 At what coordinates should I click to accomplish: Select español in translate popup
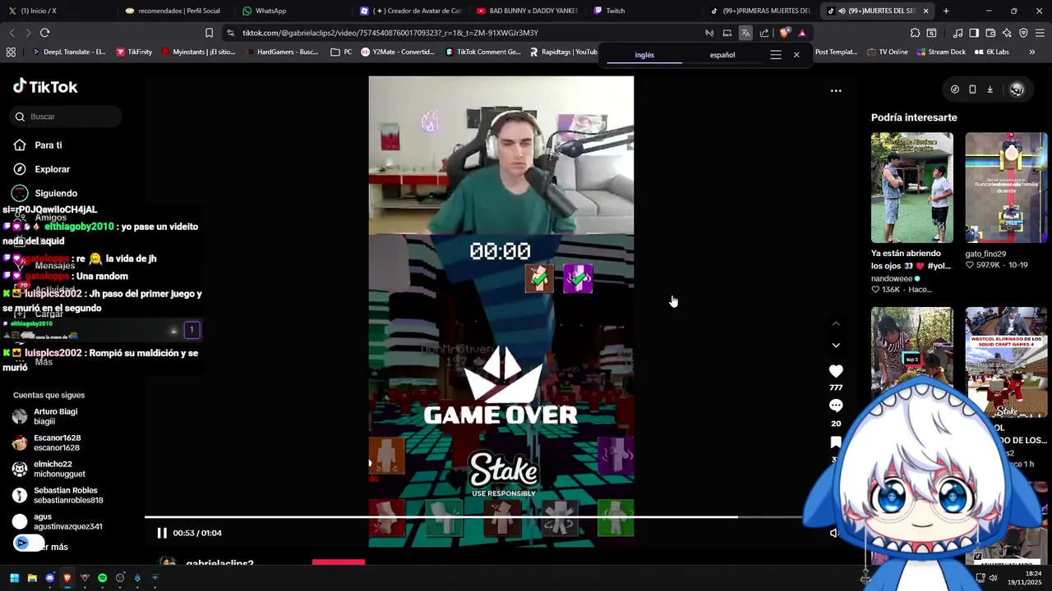[722, 55]
